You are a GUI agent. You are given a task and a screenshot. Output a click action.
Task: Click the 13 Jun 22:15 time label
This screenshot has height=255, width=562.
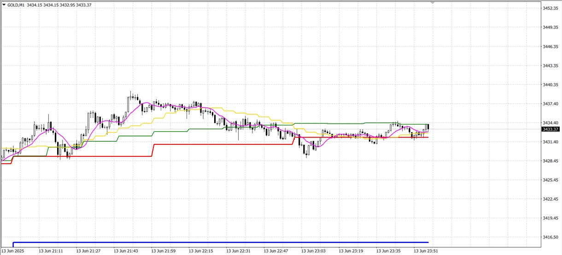(201, 251)
